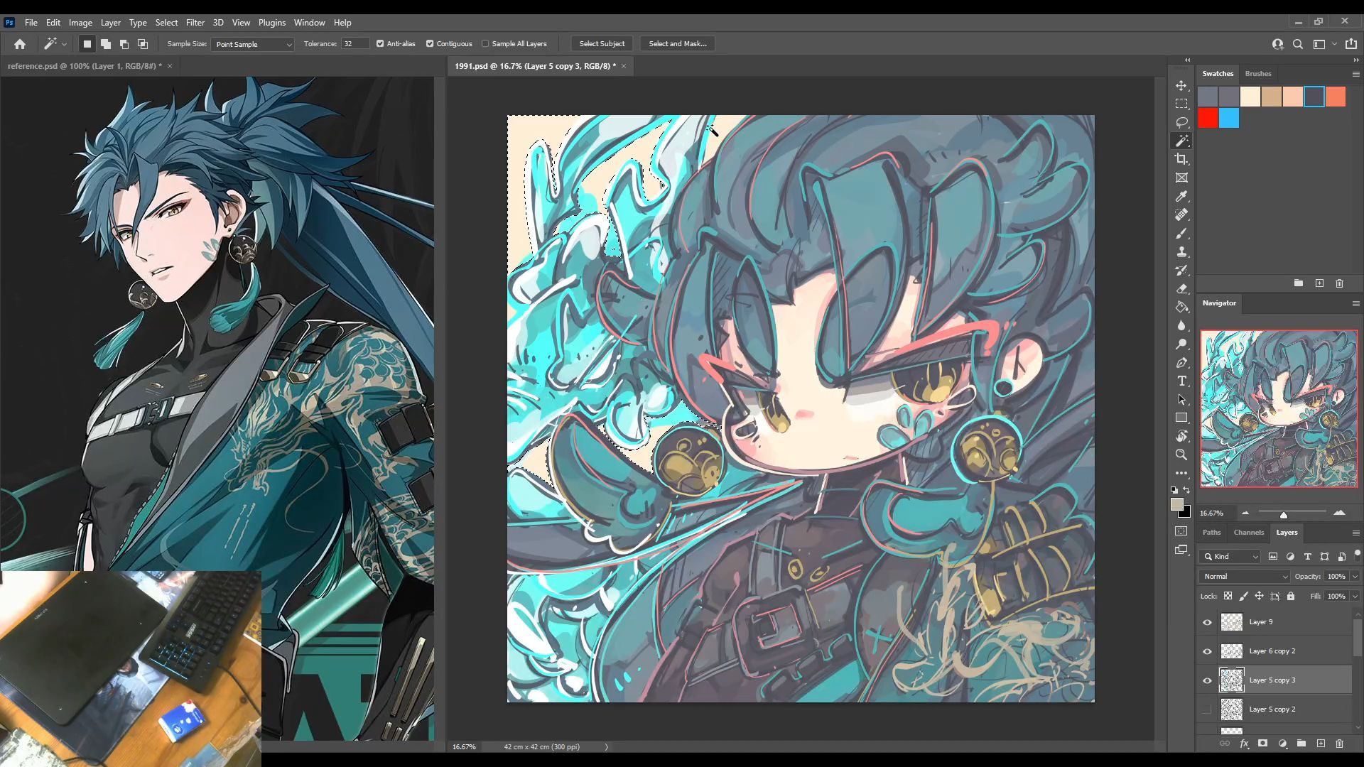Click the Home icon in options bar
The width and height of the screenshot is (1364, 767).
[20, 44]
